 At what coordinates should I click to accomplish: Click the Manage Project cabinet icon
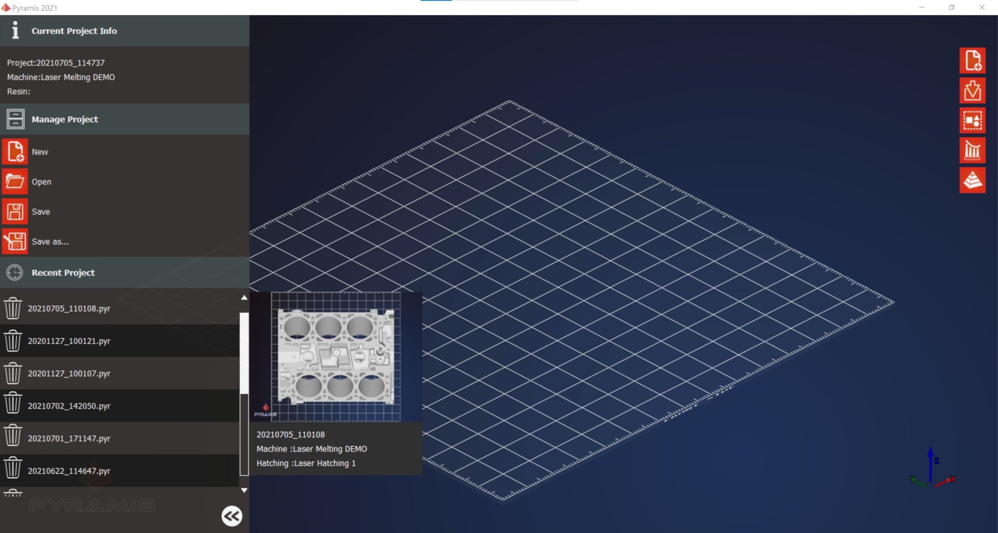pyautogui.click(x=15, y=119)
